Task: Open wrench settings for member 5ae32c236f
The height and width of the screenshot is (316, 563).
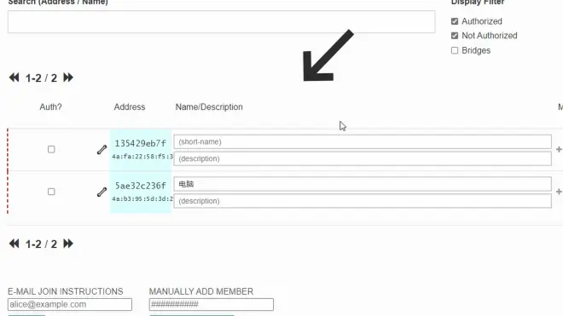Action: tap(102, 192)
